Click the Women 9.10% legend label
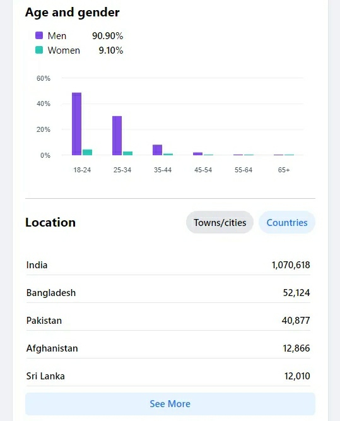The width and height of the screenshot is (340, 421). coord(85,50)
